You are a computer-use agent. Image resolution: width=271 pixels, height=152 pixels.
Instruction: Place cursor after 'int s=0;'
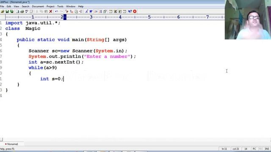pos(64,79)
